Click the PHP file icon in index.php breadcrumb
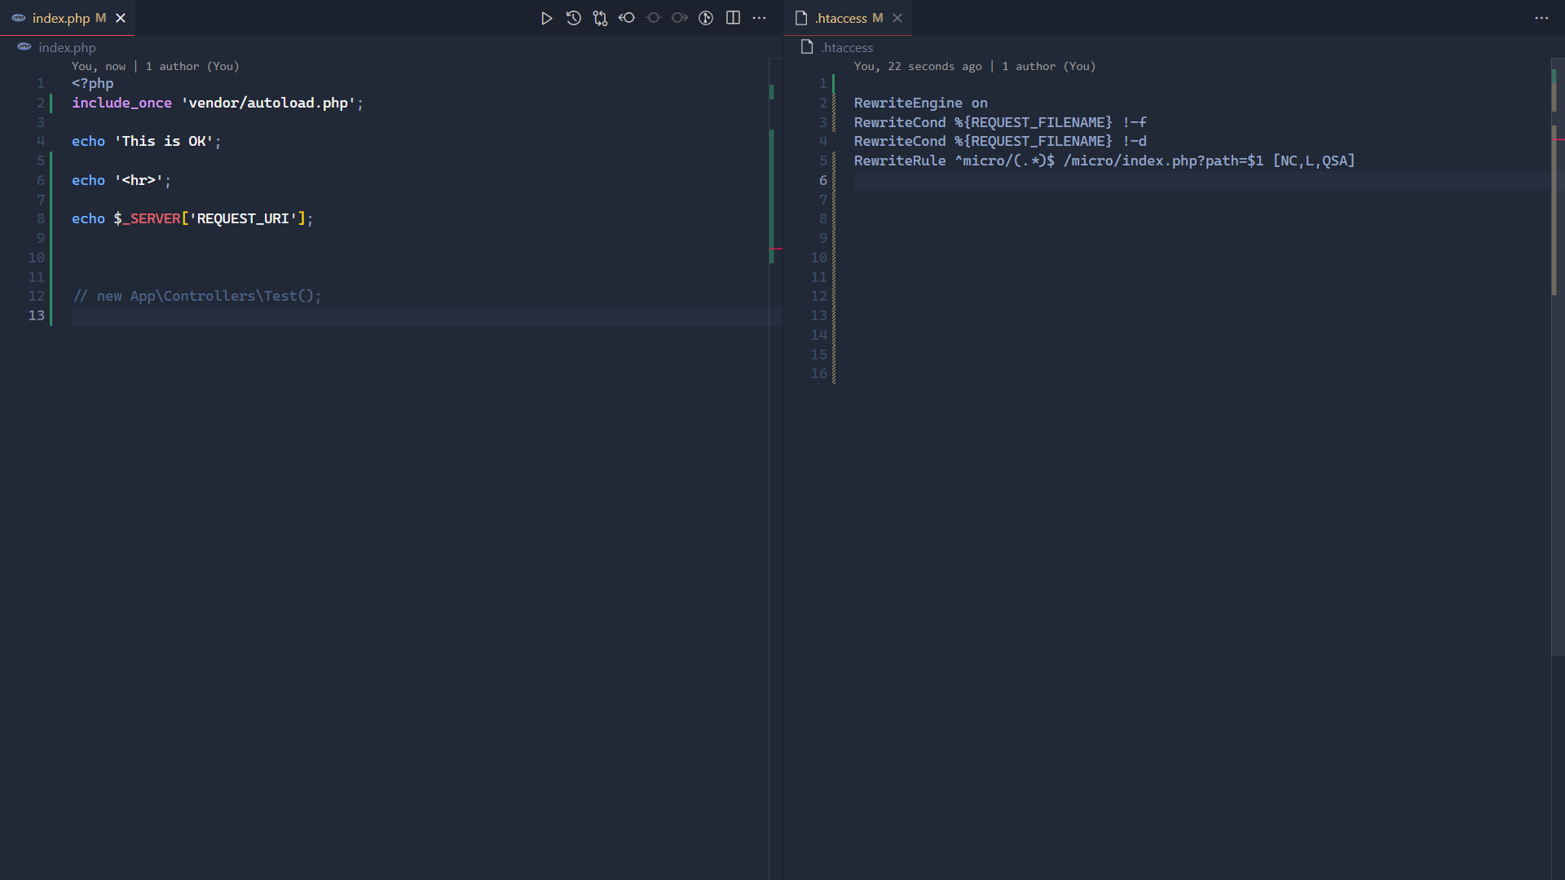 click(x=24, y=47)
